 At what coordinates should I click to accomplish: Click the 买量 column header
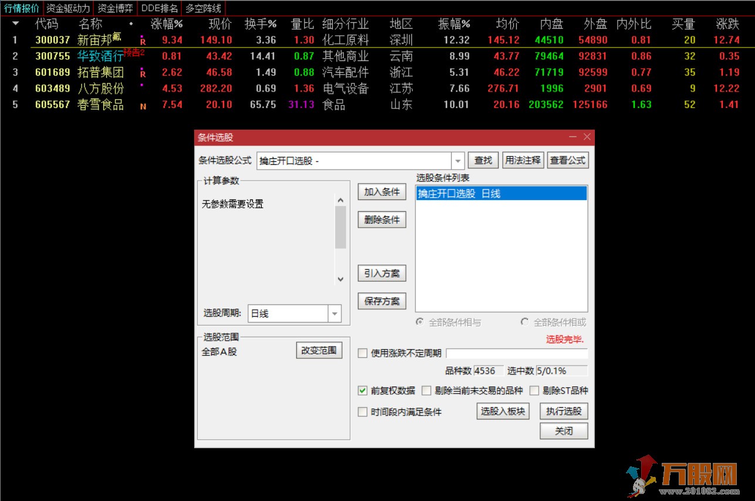coord(683,24)
